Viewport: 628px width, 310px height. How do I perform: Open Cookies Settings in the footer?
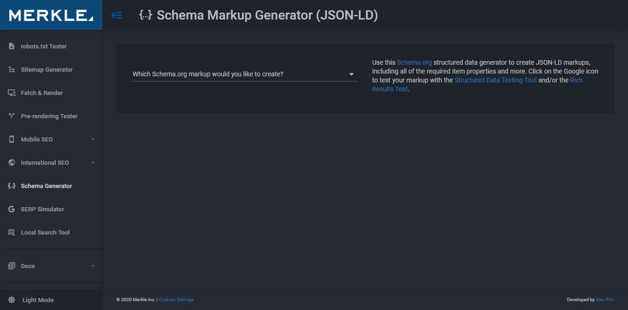(176, 299)
